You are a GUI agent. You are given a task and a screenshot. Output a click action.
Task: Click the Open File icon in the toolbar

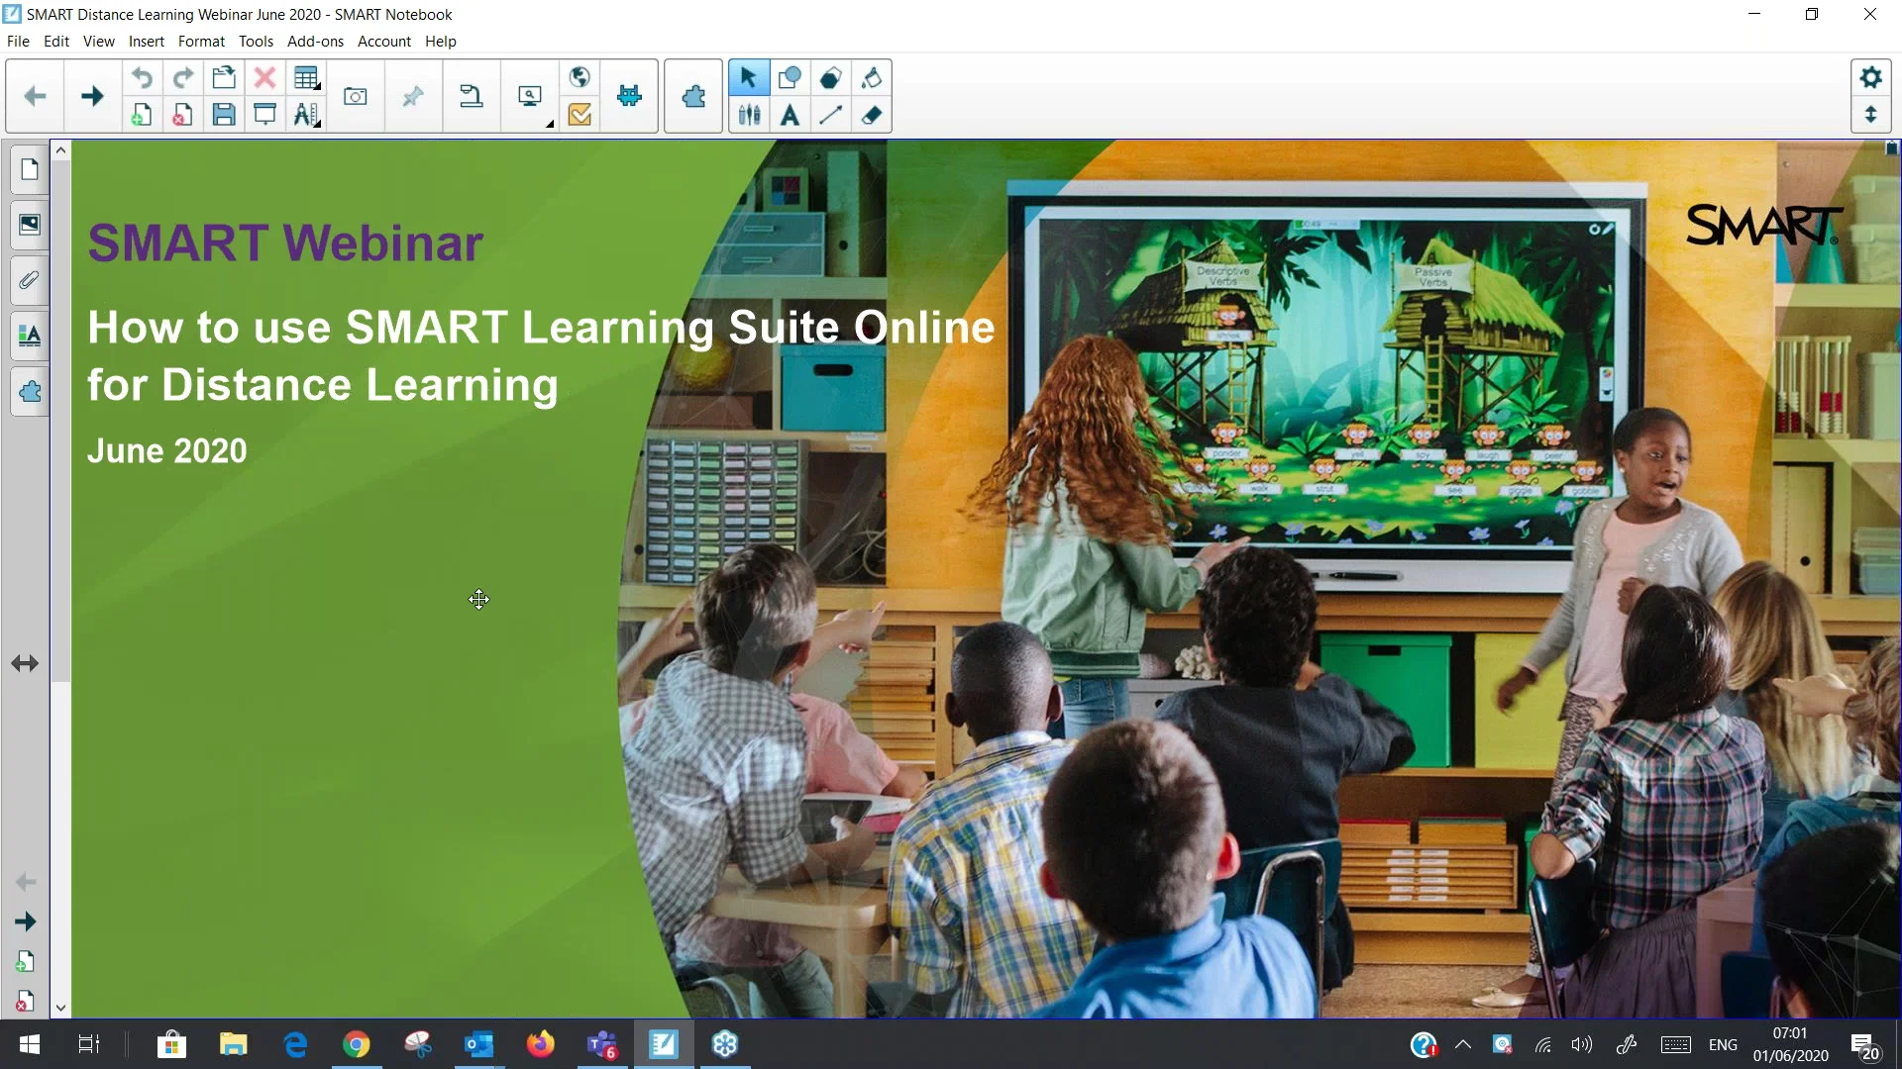(224, 77)
